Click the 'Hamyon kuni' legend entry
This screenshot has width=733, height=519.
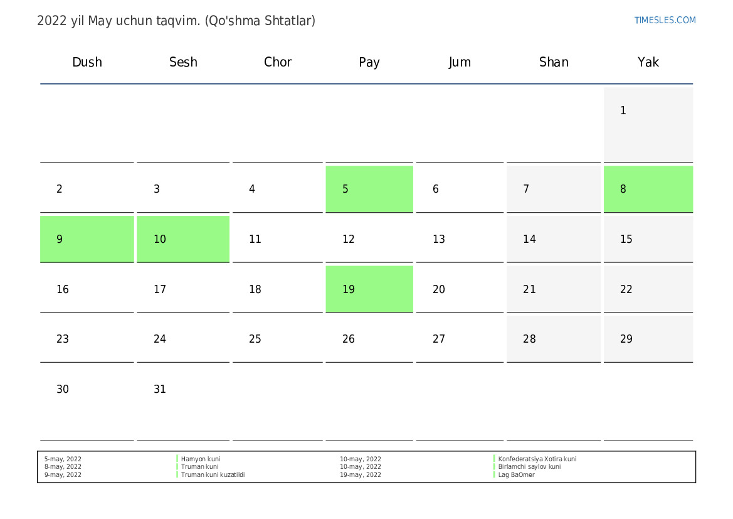pyautogui.click(x=201, y=459)
